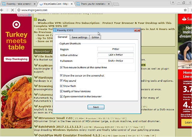Expand the BrowsingHistory entry arrow
192x137 pixels.
point(36,86)
